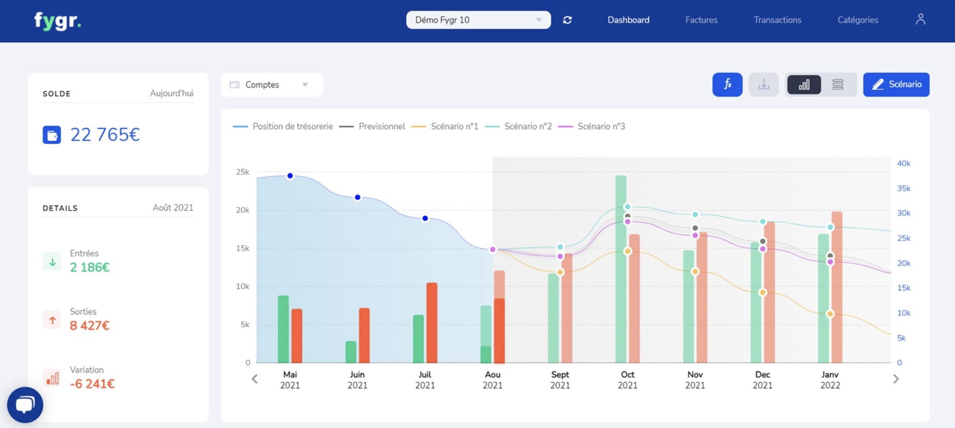The width and height of the screenshot is (955, 428).
Task: Toggle Previsionnel legend series
Action: [x=381, y=126]
